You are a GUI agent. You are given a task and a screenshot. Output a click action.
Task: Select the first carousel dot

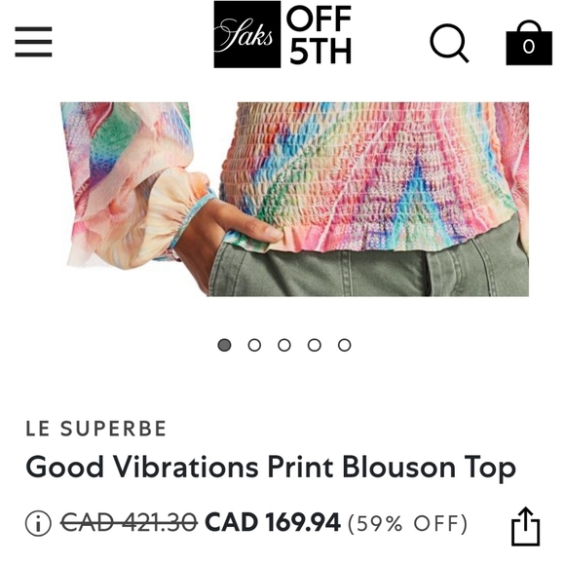[x=224, y=345]
